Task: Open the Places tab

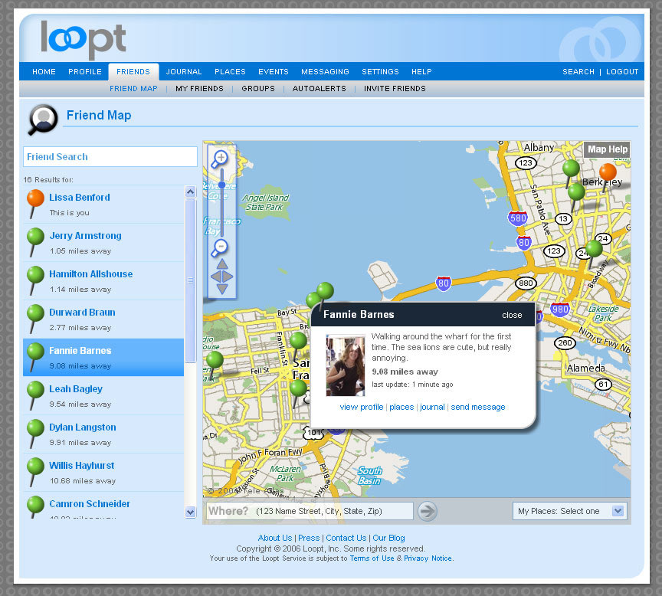Action: tap(230, 72)
